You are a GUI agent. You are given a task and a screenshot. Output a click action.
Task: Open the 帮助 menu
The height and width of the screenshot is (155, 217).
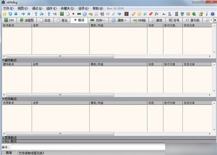98,8
